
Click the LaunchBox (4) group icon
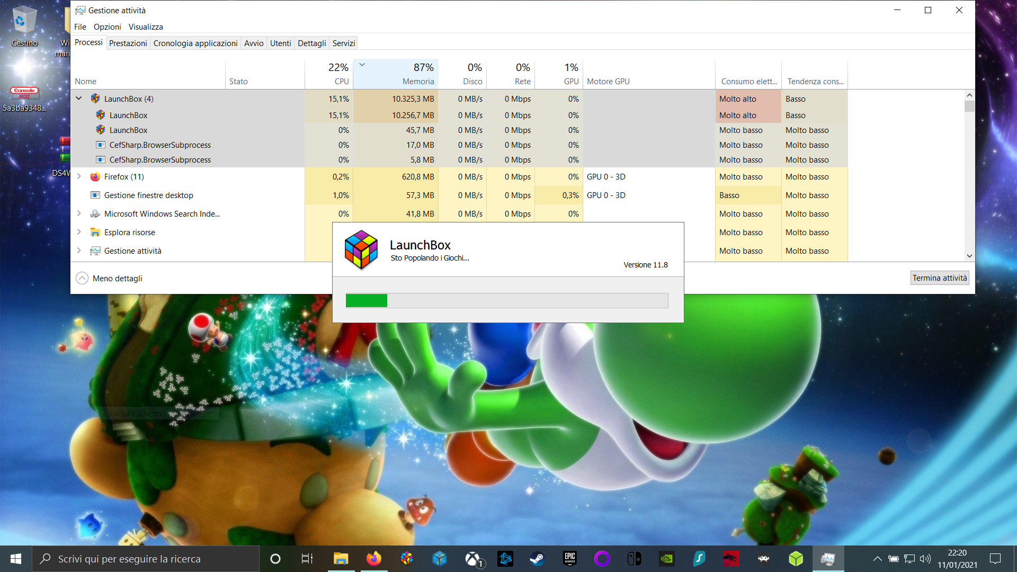pos(95,99)
